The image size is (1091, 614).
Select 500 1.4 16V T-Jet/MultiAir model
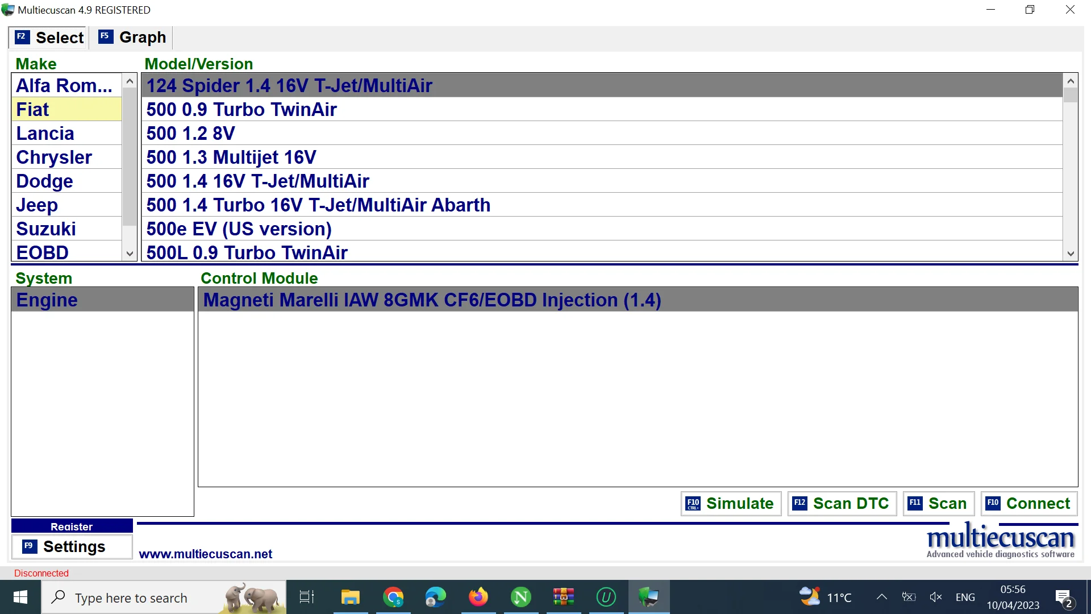click(602, 181)
